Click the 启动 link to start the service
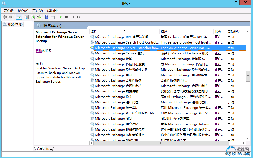This screenshot has height=158, width=253. pos(39,51)
